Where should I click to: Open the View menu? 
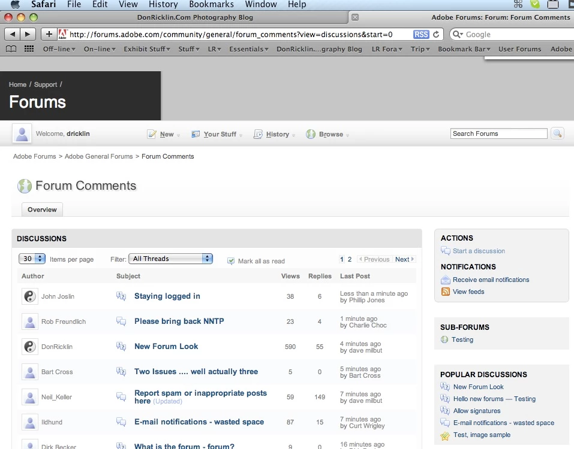coord(128,4)
